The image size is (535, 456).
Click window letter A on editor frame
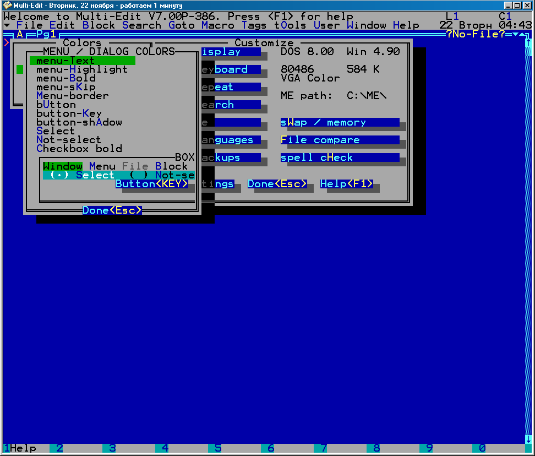click(20, 34)
